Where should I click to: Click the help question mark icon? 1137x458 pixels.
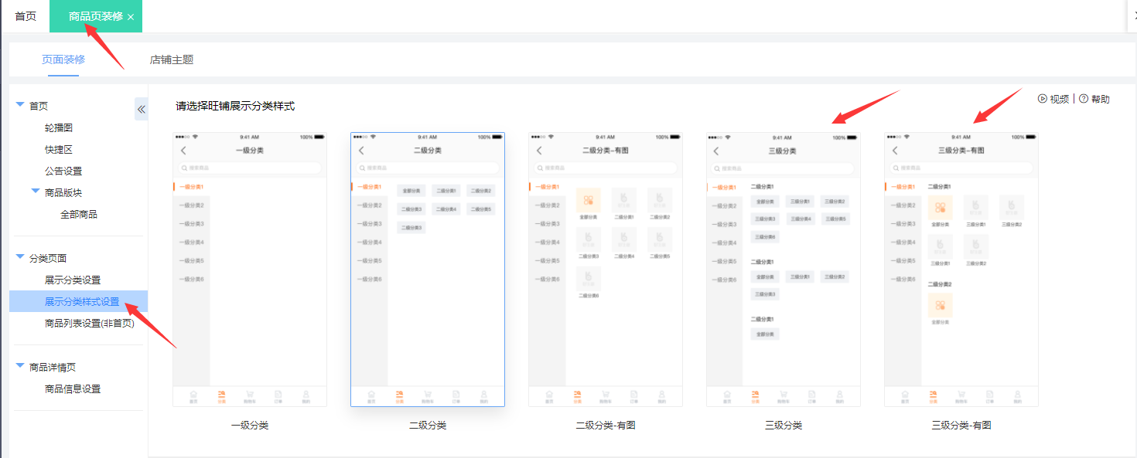[x=1084, y=99]
